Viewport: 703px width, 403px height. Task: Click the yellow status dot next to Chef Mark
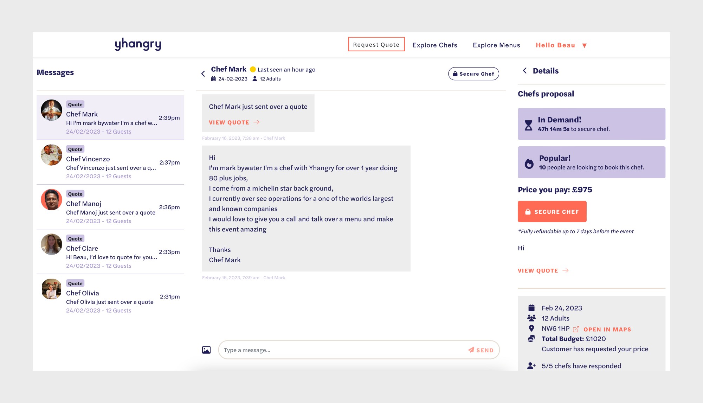click(x=253, y=69)
